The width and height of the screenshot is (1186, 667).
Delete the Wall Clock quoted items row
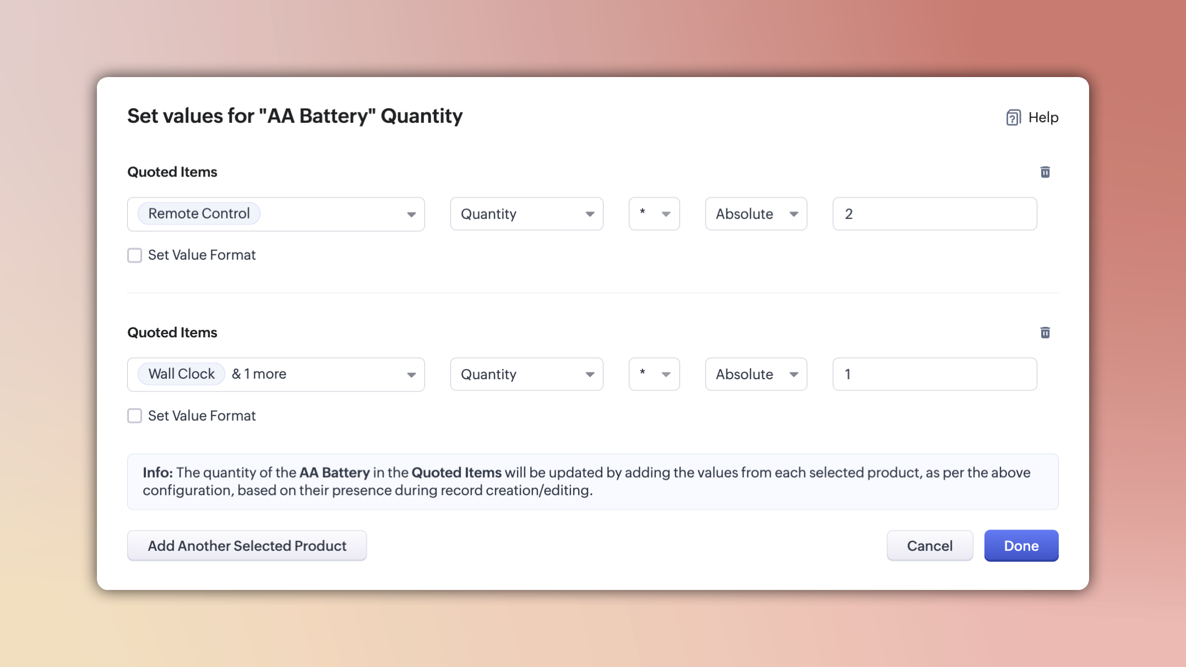tap(1045, 332)
